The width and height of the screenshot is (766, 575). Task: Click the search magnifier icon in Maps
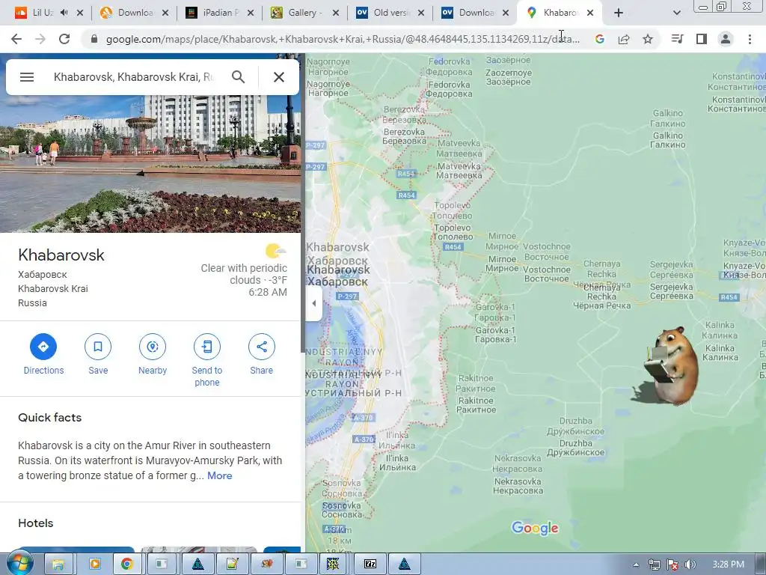(x=238, y=77)
